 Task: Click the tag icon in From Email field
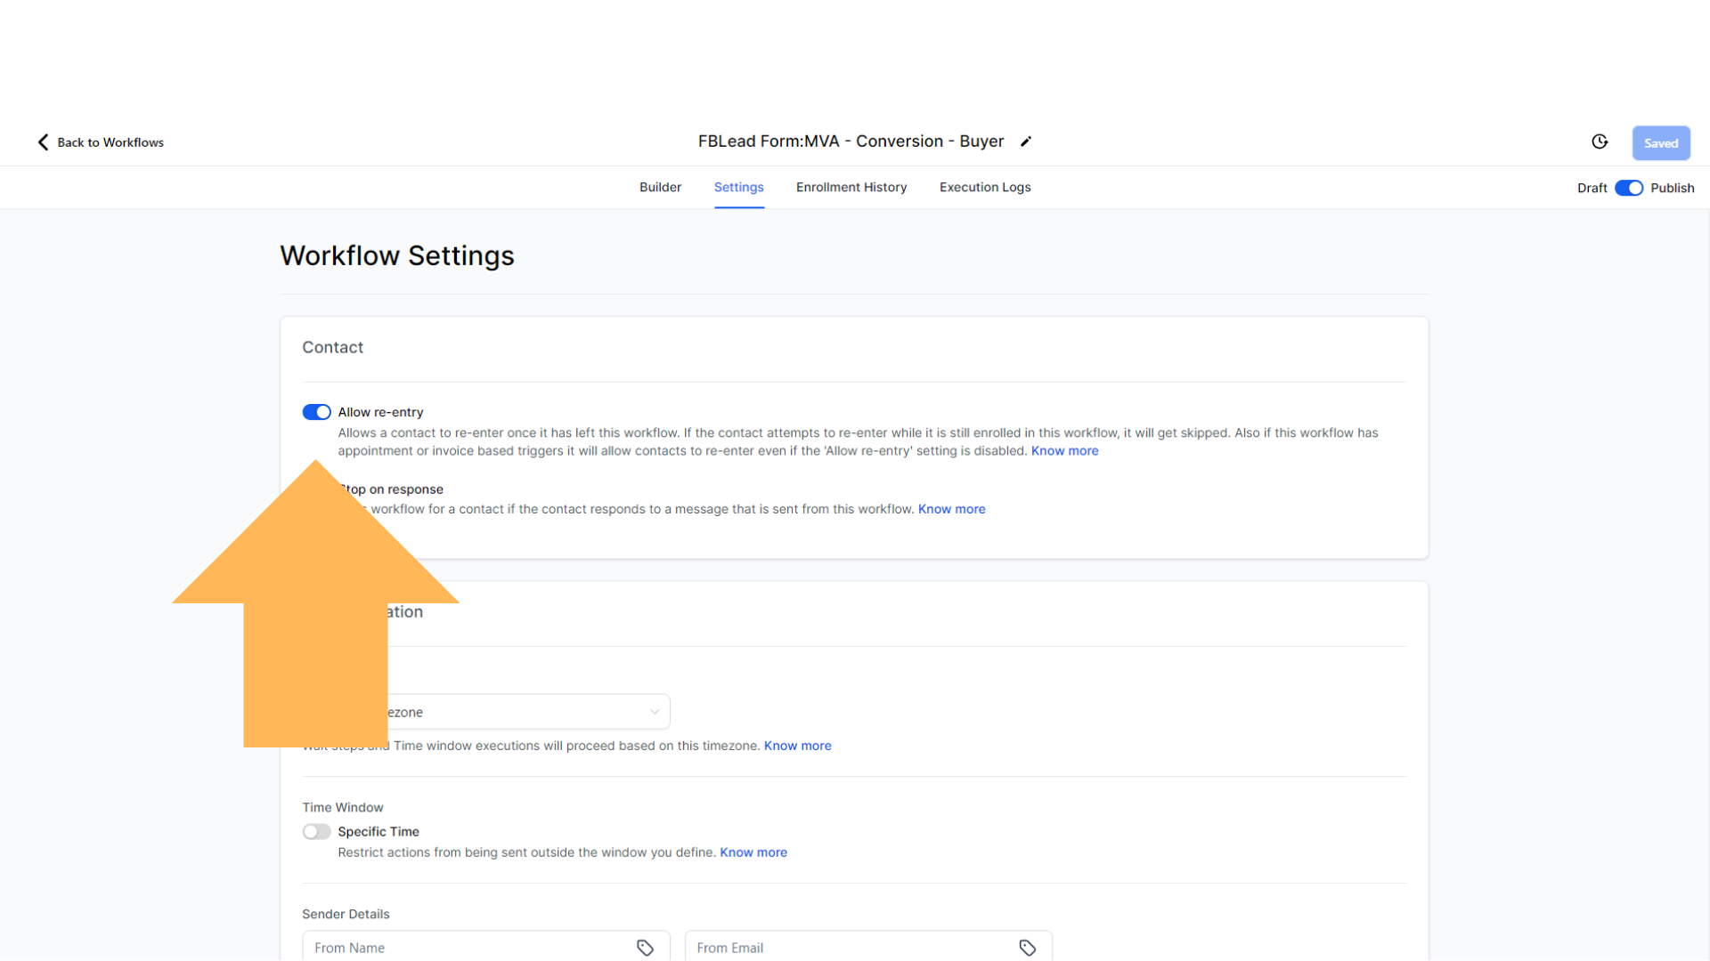pyautogui.click(x=1027, y=948)
